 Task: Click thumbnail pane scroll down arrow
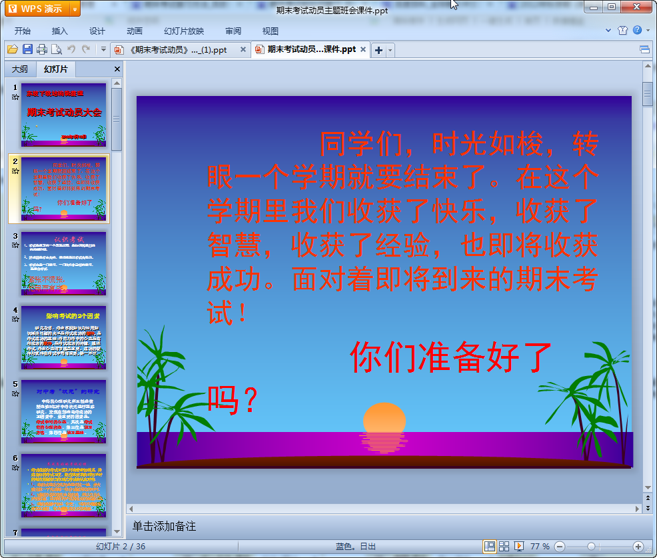pyautogui.click(x=117, y=531)
